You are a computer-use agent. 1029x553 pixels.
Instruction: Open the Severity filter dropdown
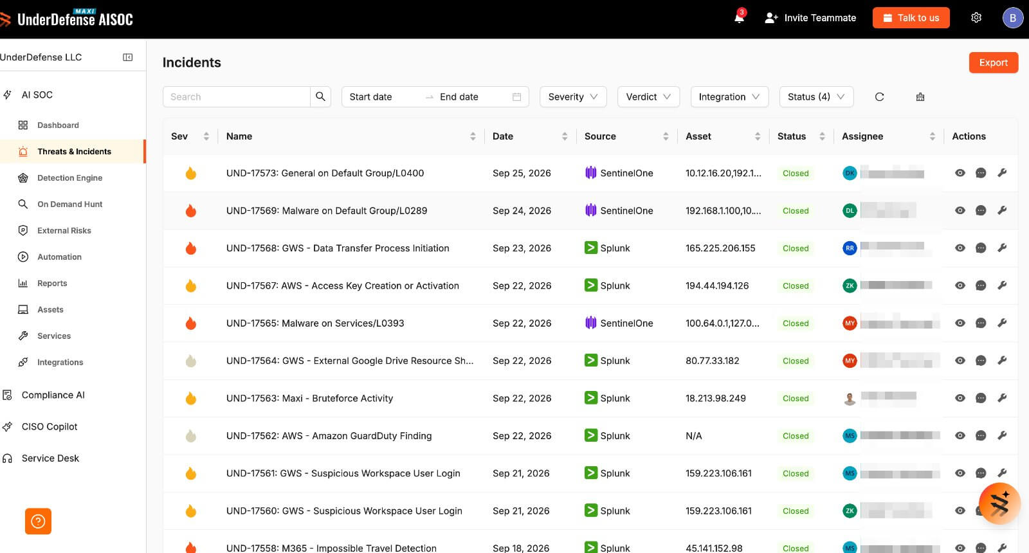[x=573, y=96]
